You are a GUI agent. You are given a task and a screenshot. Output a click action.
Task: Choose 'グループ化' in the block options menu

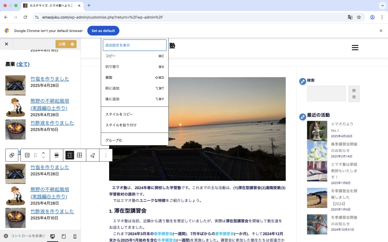click(x=135, y=140)
